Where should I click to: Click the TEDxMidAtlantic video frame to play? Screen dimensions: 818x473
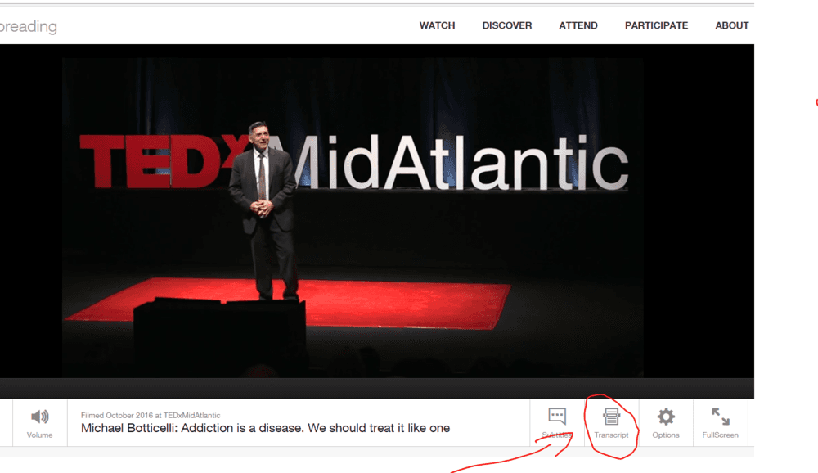353,217
